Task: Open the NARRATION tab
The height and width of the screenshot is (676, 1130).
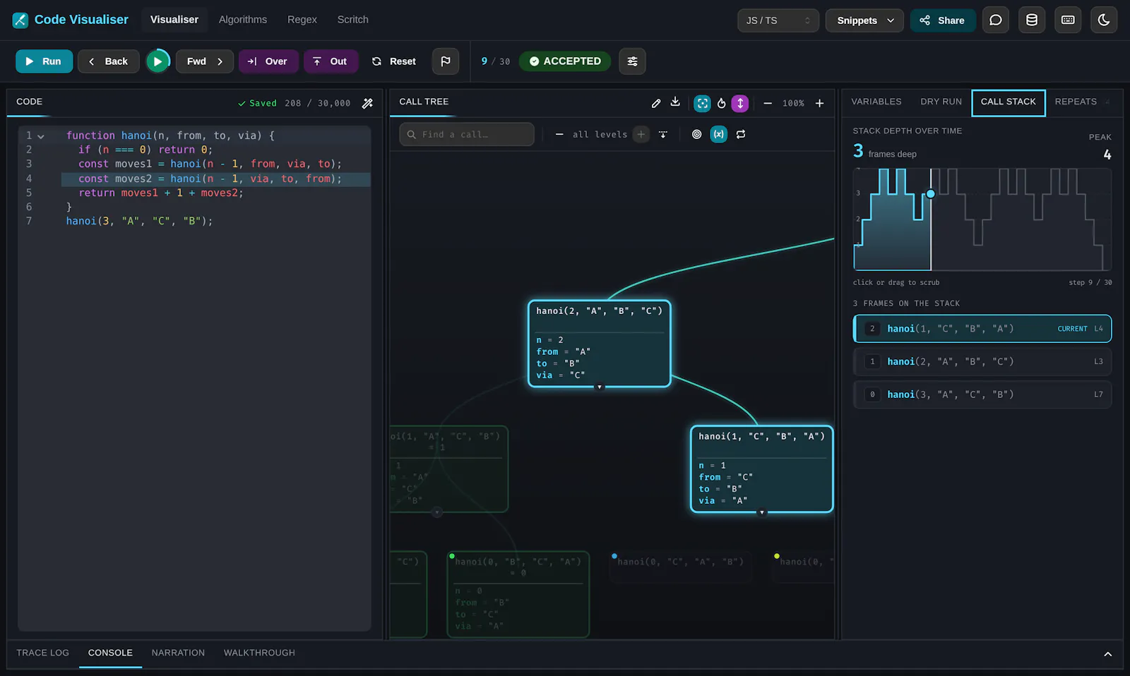Action: coord(178,653)
